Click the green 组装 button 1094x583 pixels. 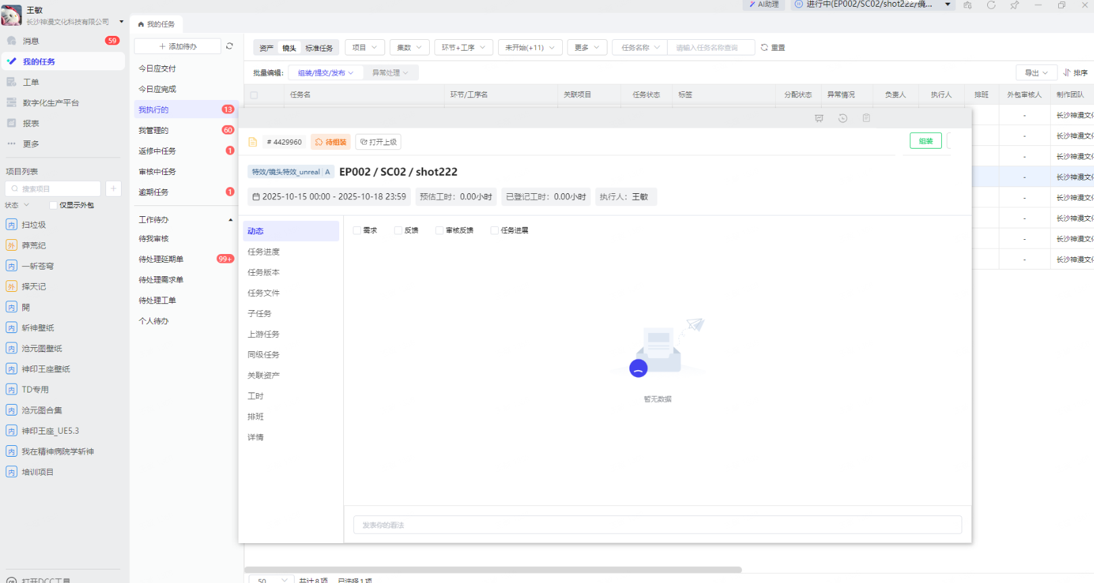(925, 141)
